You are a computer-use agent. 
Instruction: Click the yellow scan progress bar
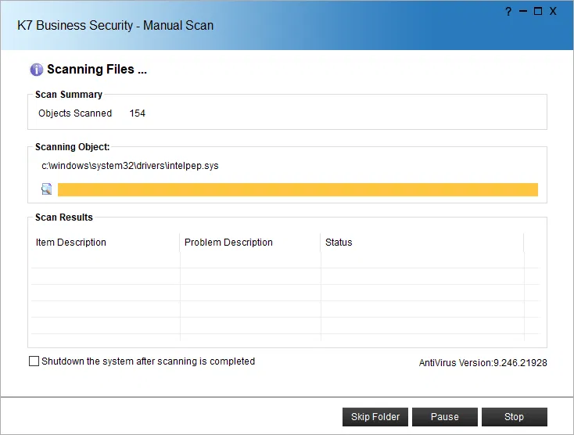(297, 189)
